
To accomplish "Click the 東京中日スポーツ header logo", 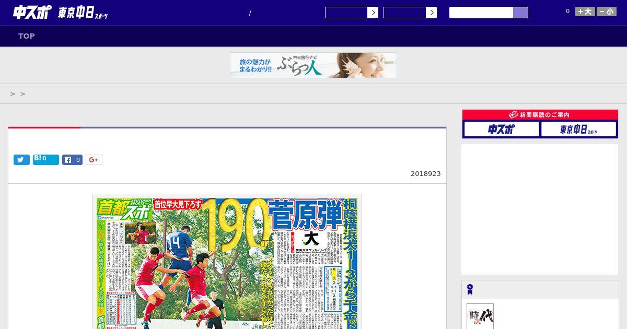I will tap(83, 13).
